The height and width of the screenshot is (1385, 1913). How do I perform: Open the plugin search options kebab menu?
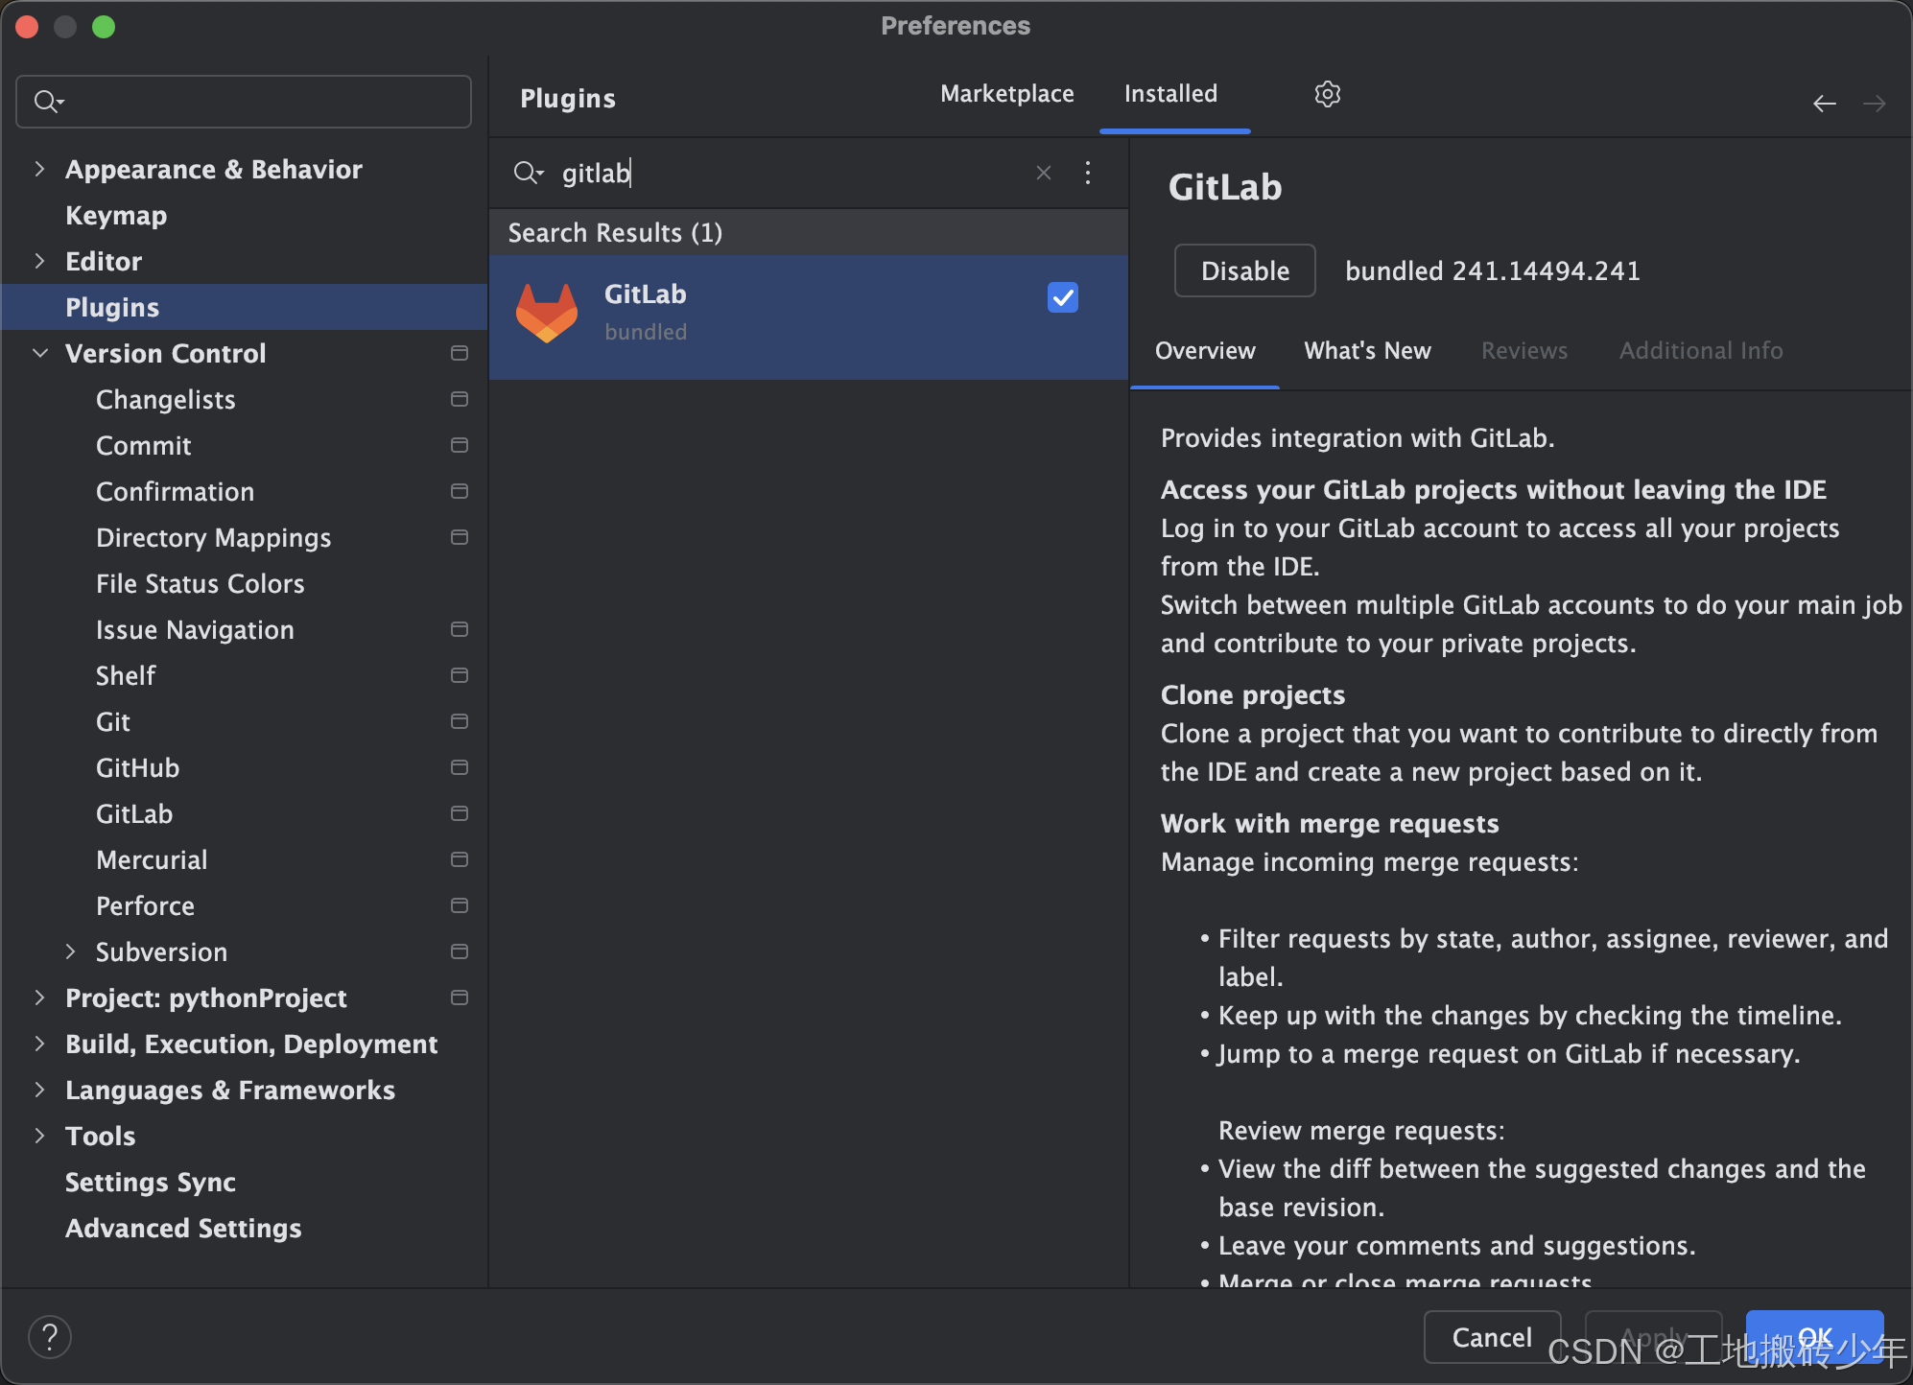click(1087, 173)
